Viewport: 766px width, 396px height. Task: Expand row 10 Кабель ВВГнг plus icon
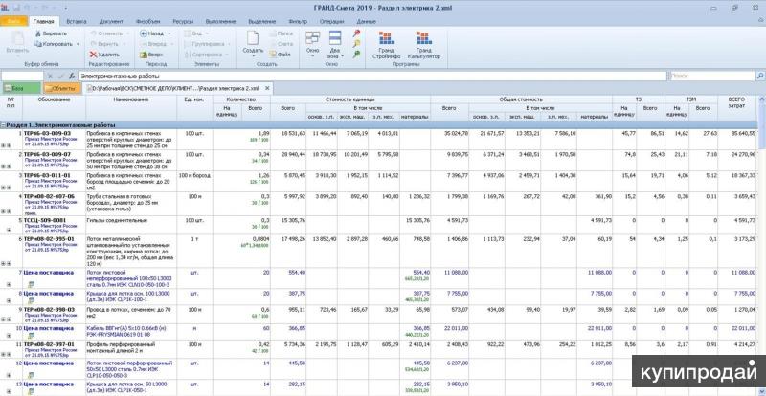(9, 336)
